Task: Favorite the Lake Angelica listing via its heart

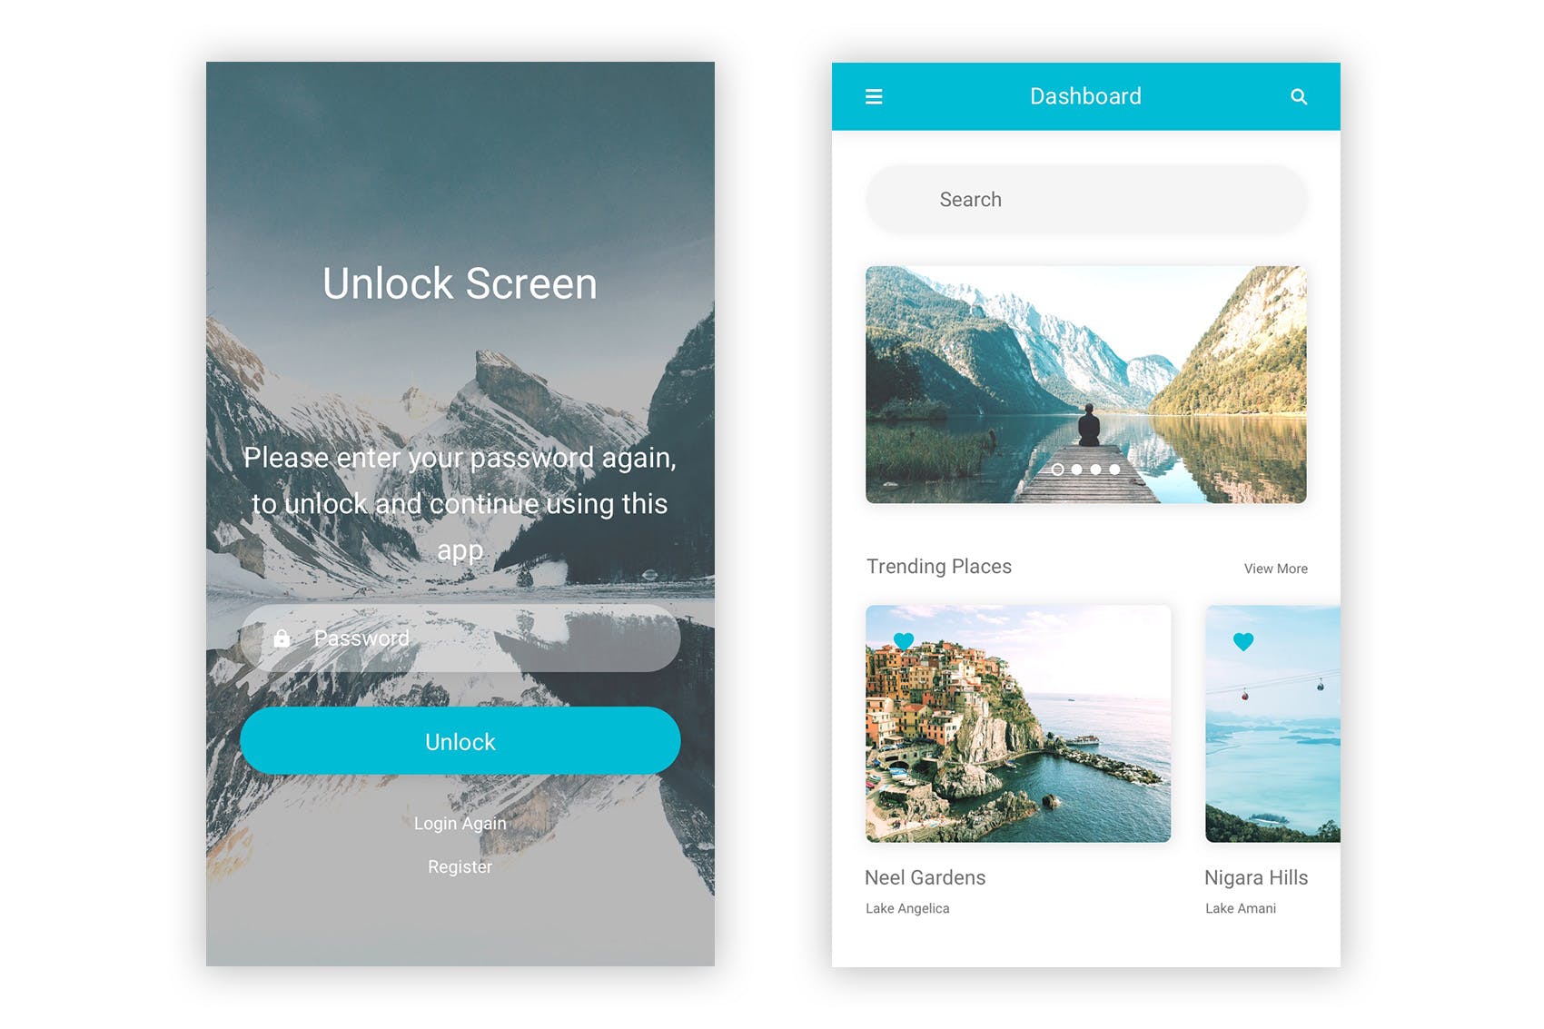Action: 904,640
